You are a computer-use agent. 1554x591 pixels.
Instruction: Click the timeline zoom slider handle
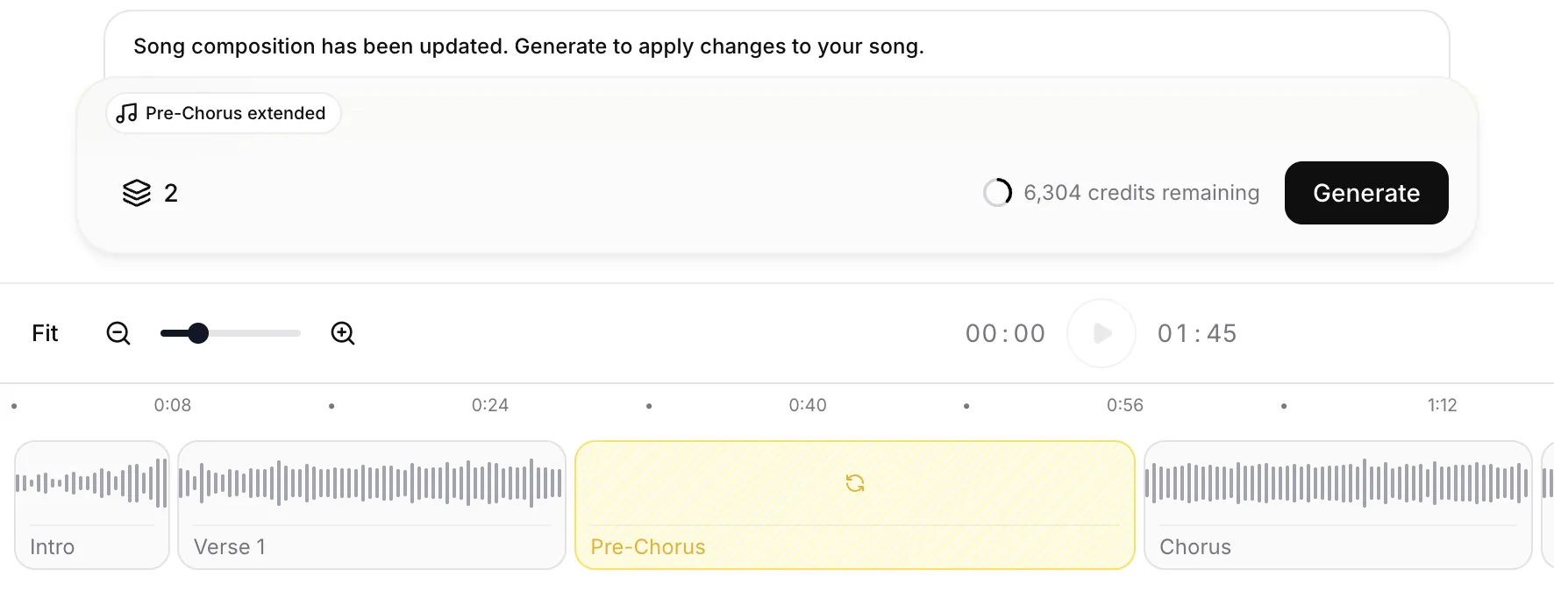pos(198,333)
